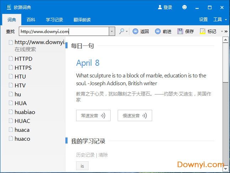The height and width of the screenshot is (173, 230).
Task: Open Settings (设置) in the top bar
Action: [x=203, y=20]
